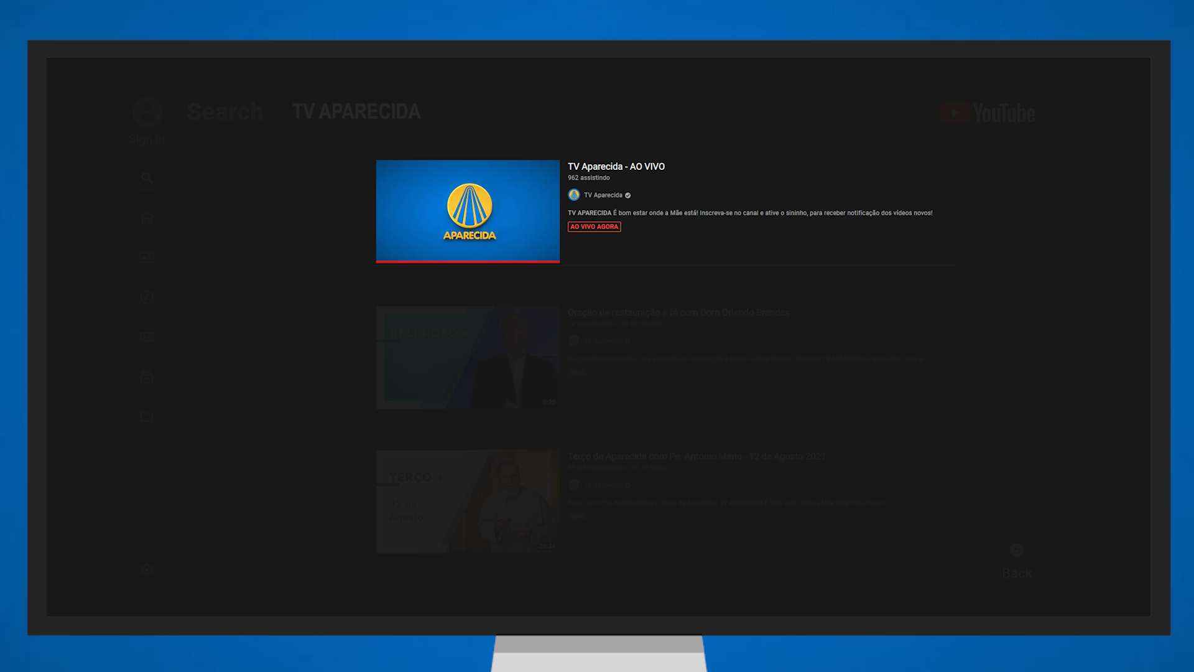Open the settings gear at sidebar bottom
This screenshot has width=1194, height=672.
147,569
